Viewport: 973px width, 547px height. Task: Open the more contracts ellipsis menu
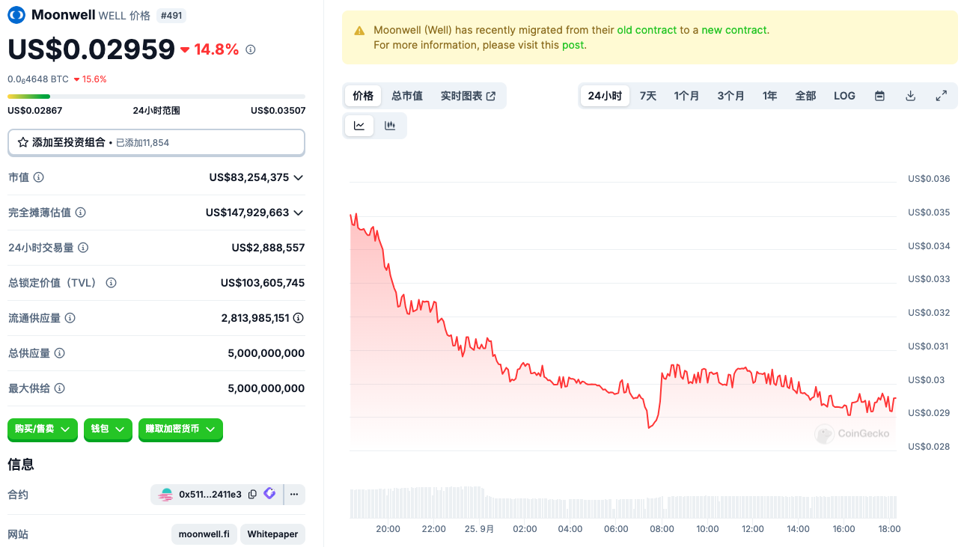pyautogui.click(x=294, y=495)
